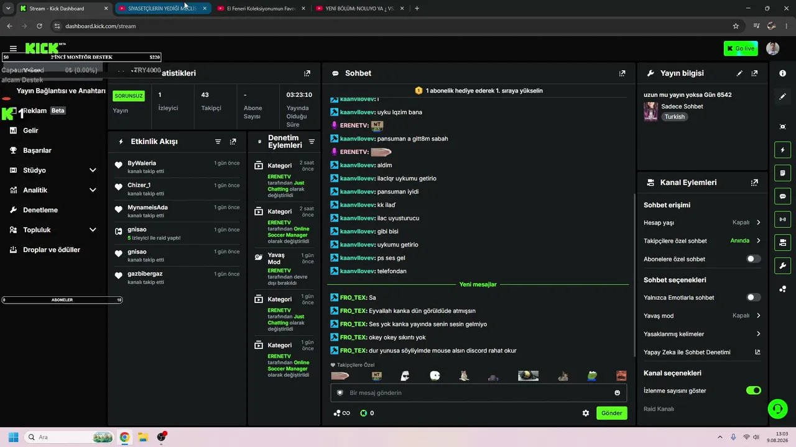Click the ABONELER goal progress bar

coord(62,300)
